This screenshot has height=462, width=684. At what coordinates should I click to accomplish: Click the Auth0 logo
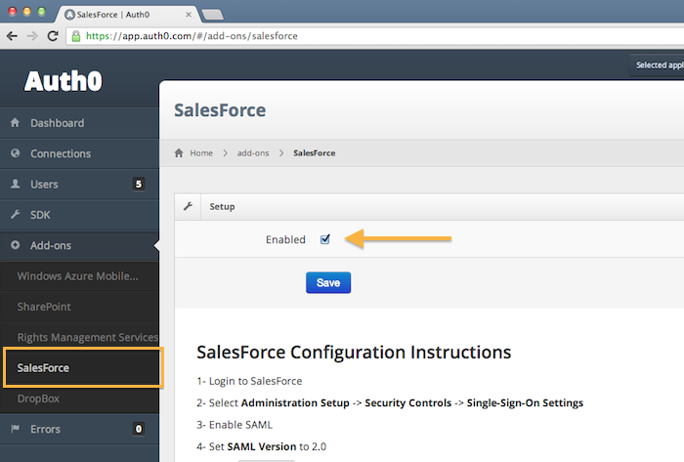64,81
